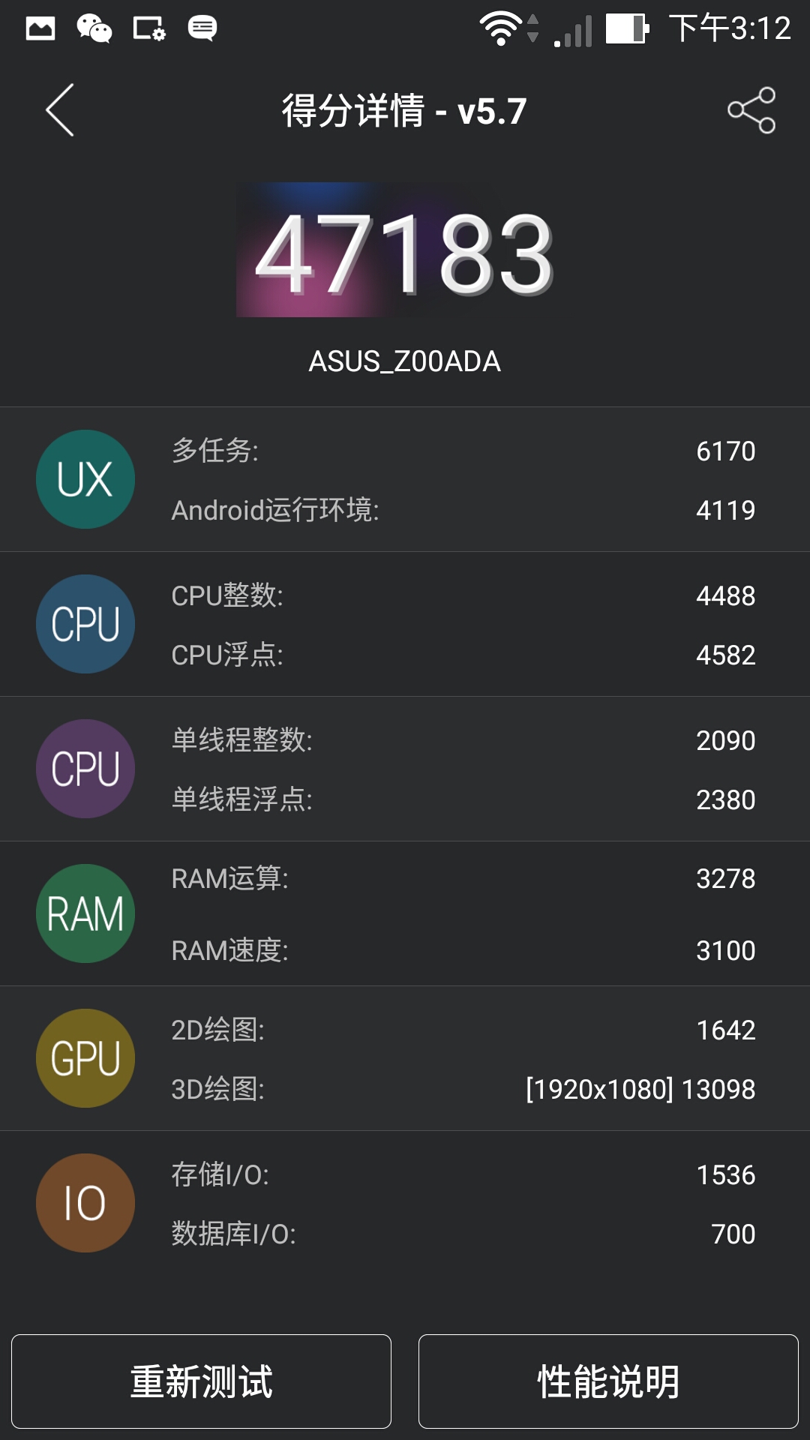Select the 多任务 multitask score row

click(x=463, y=451)
